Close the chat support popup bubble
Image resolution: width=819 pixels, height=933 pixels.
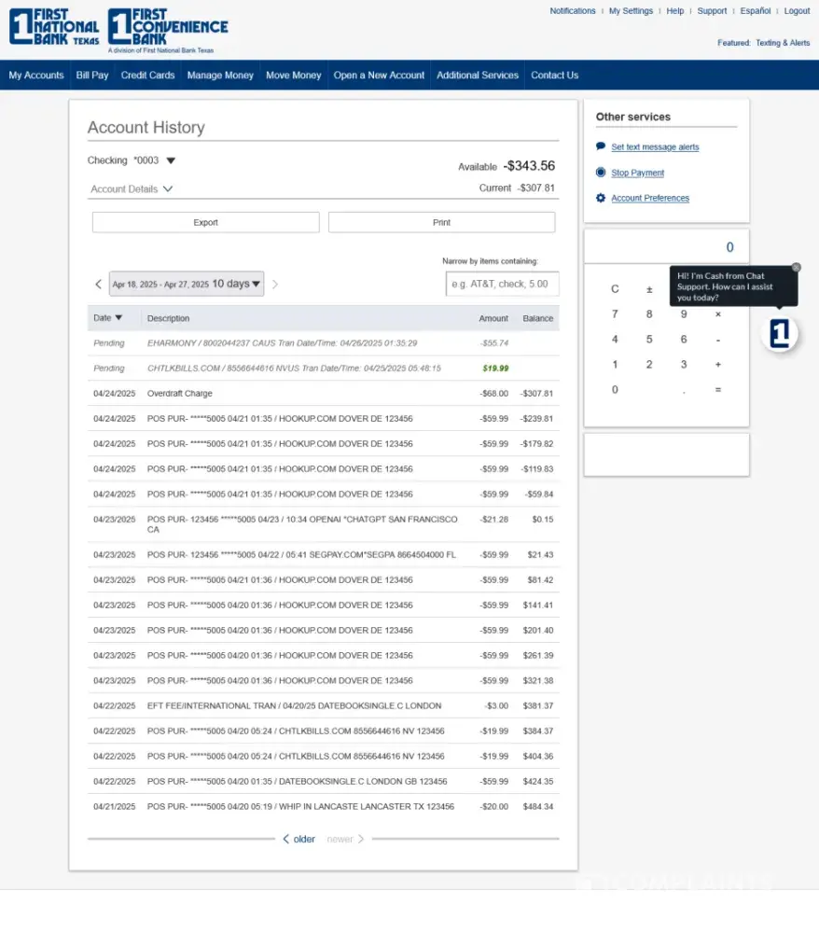coord(796,268)
